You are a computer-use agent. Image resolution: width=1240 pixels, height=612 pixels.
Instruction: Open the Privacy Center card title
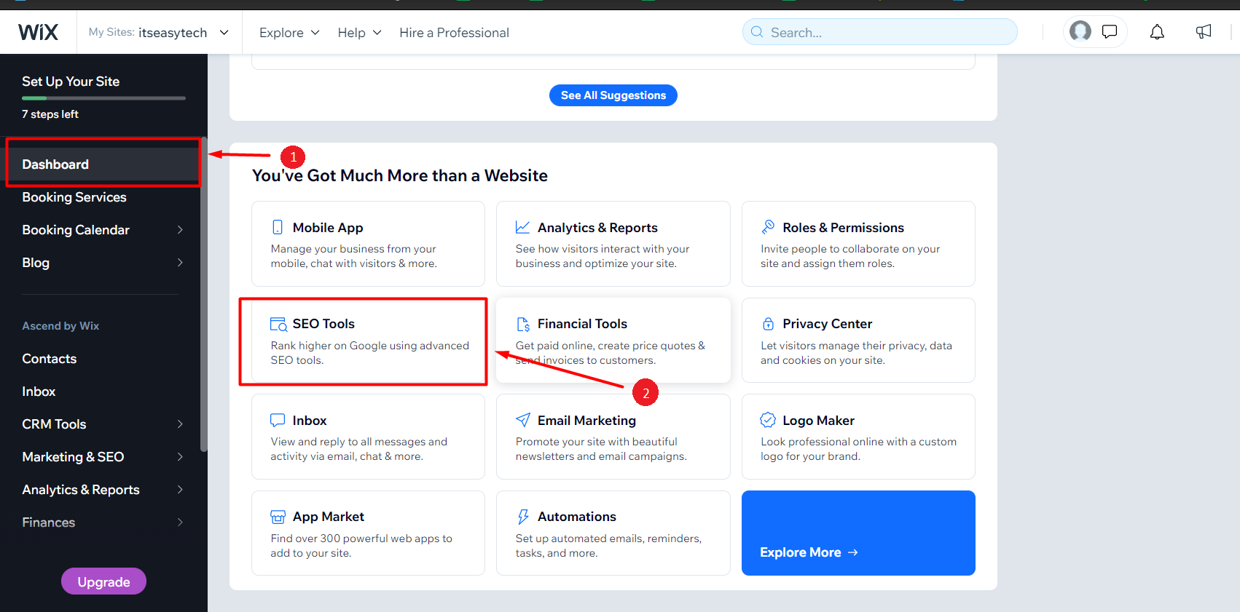tap(827, 324)
